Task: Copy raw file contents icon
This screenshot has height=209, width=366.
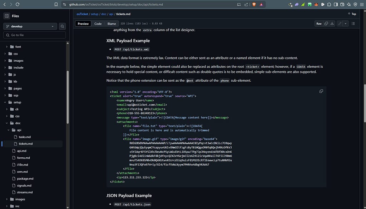Action: tap(326, 24)
